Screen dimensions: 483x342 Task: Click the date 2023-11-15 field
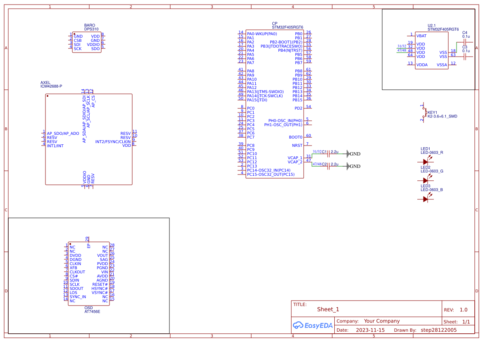click(370, 330)
